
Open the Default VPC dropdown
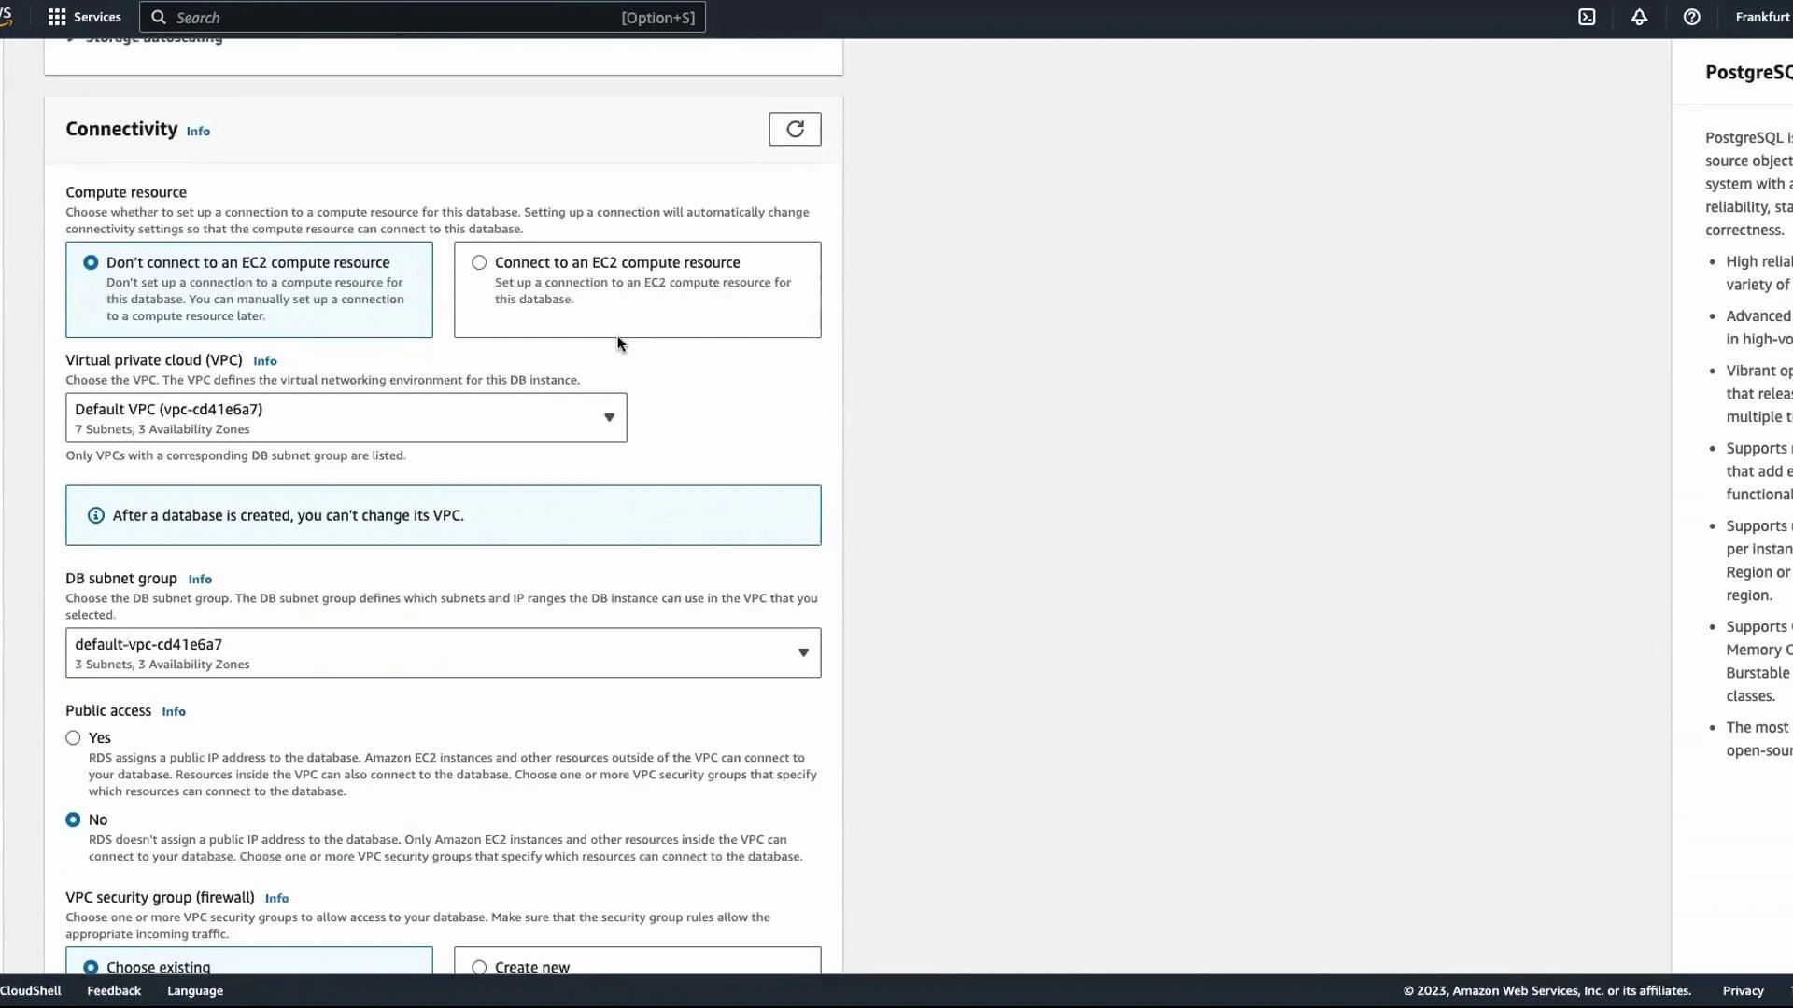coord(608,417)
